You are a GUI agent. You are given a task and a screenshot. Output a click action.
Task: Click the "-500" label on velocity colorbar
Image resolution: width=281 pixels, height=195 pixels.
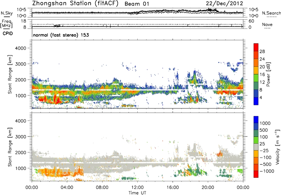coord(266,164)
